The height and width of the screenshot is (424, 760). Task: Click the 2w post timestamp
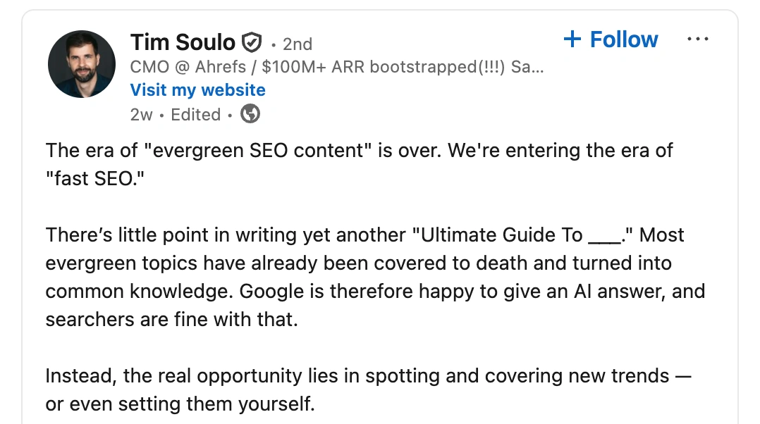click(141, 114)
